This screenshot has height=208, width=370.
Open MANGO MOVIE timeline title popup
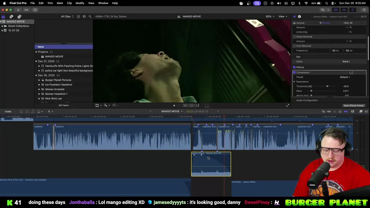[172, 112]
